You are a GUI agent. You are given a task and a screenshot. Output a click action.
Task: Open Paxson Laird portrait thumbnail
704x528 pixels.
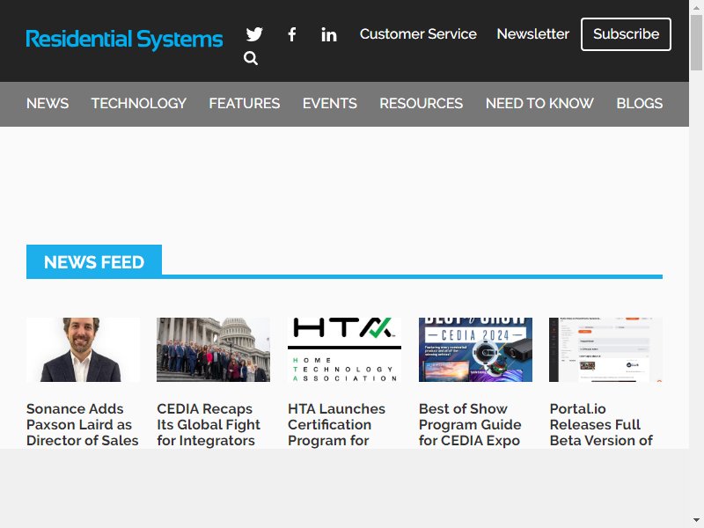point(83,349)
